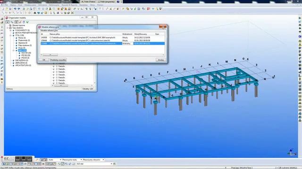Open the Widoczny visibility dropdown in selected row
The image size is (302, 169).
(127, 44)
